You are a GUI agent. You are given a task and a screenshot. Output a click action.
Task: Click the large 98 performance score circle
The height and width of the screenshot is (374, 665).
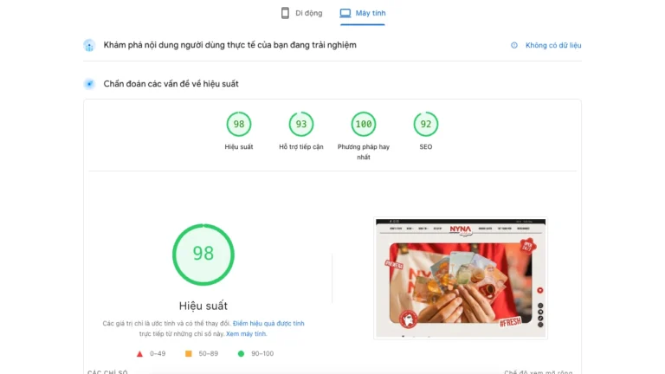203,255
